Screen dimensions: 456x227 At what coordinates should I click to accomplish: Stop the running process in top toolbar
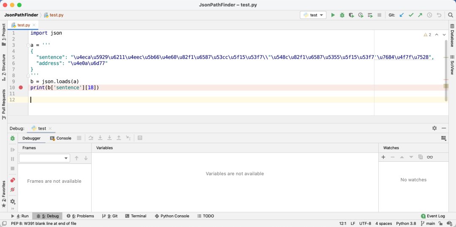pos(379,15)
